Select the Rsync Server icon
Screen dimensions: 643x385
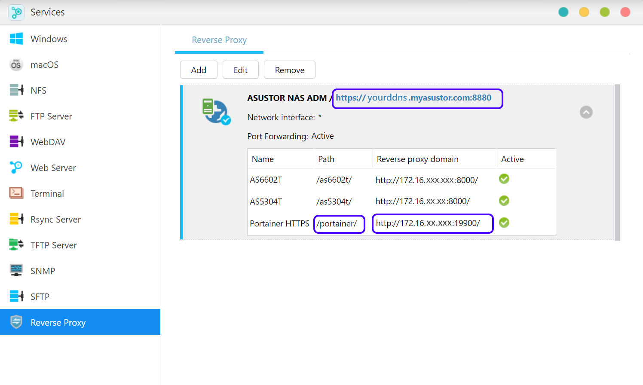point(16,219)
